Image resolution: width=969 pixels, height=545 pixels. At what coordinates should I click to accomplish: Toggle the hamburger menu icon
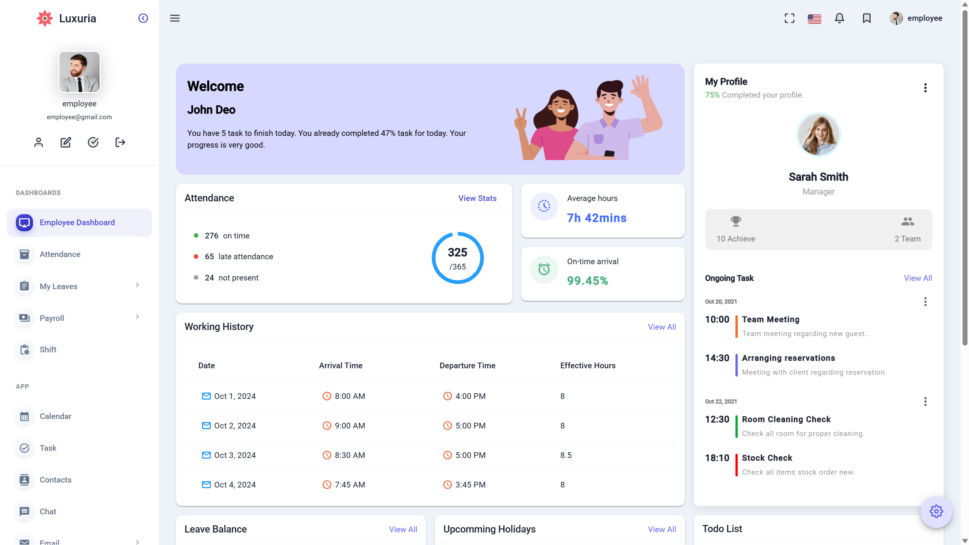coord(175,18)
